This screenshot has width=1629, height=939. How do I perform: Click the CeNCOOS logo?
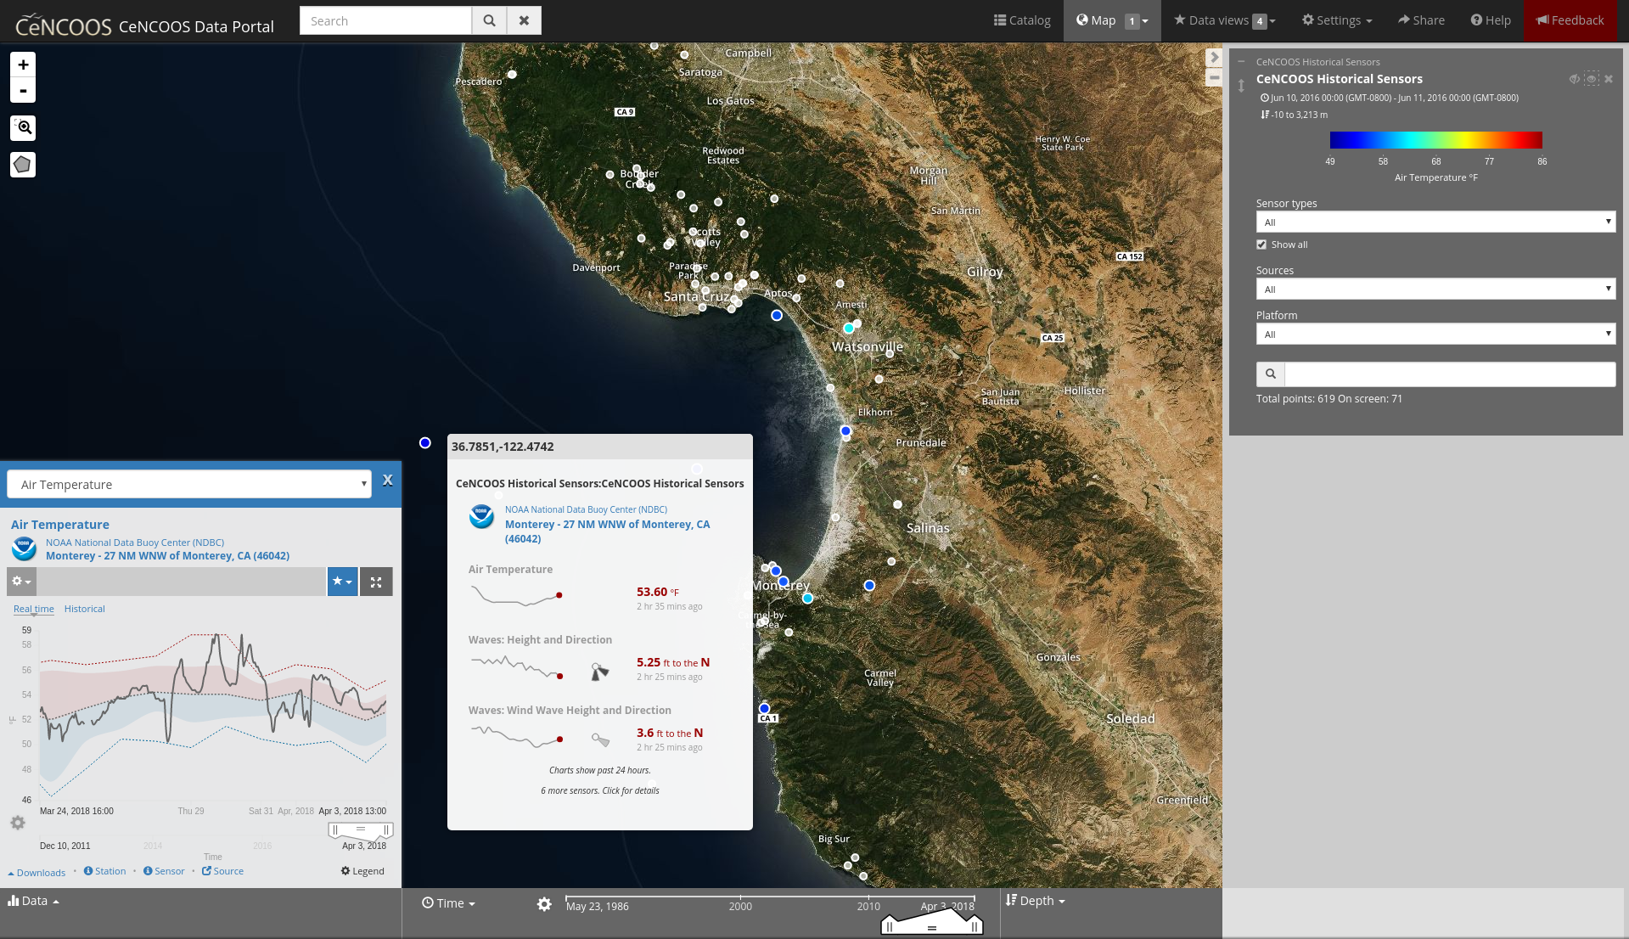(x=63, y=25)
